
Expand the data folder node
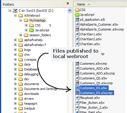(15, 64)
